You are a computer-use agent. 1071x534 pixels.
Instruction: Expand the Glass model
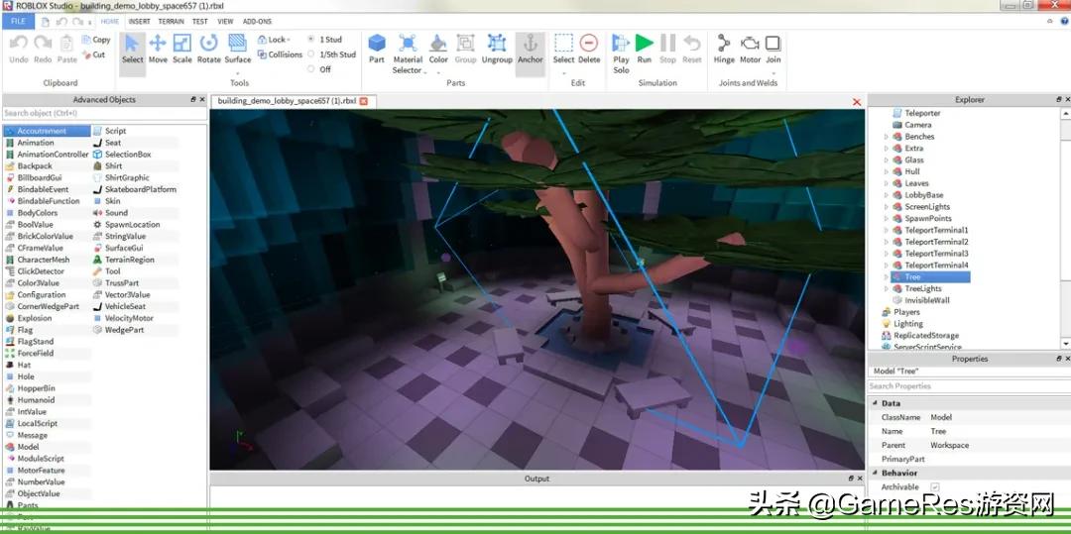886,160
